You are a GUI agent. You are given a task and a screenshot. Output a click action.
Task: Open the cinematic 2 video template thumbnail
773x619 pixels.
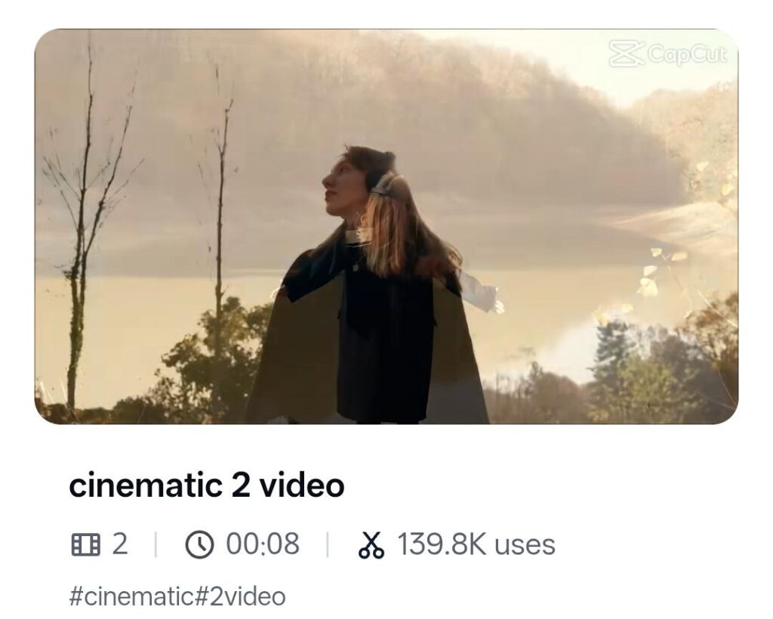[386, 226]
